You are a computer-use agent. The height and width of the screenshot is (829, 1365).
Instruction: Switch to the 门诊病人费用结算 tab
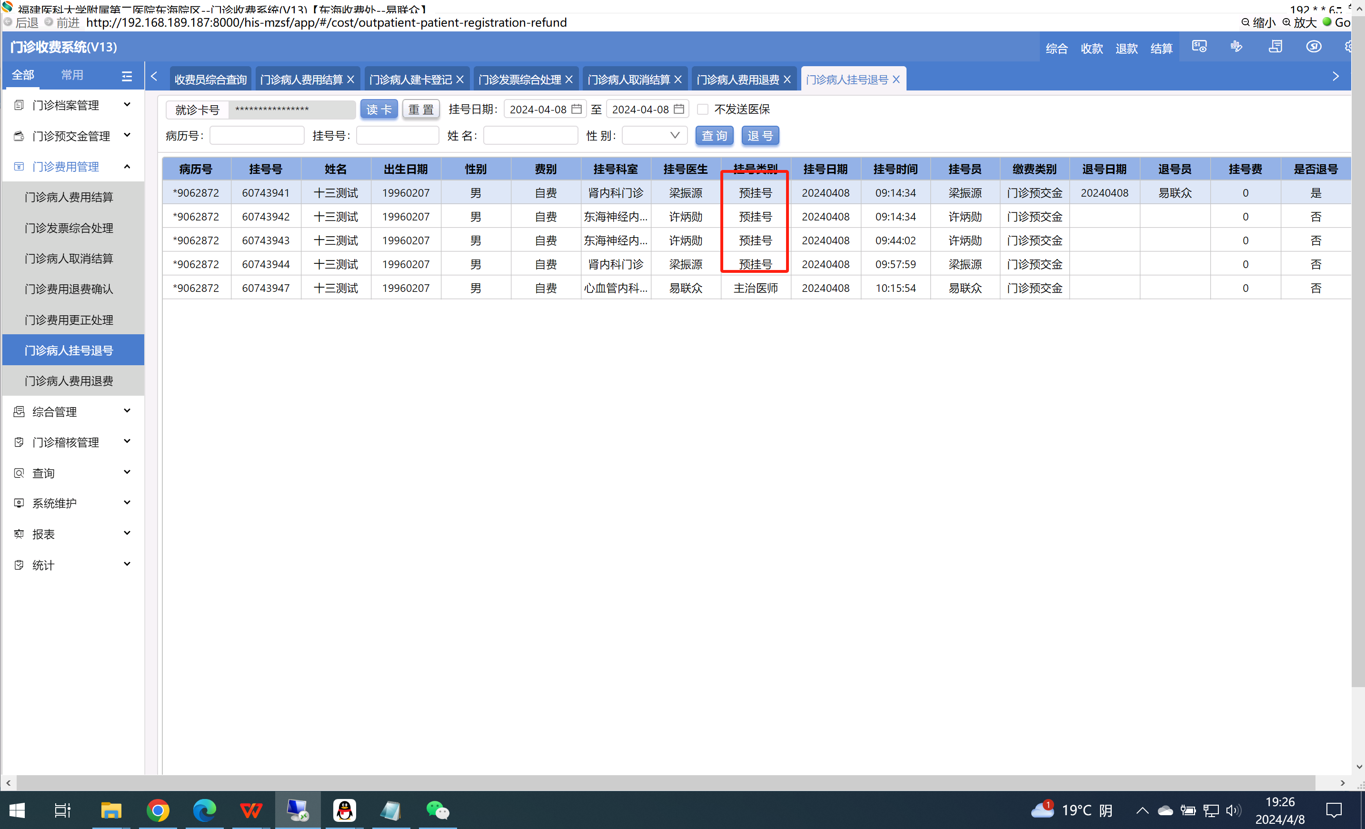click(x=301, y=80)
